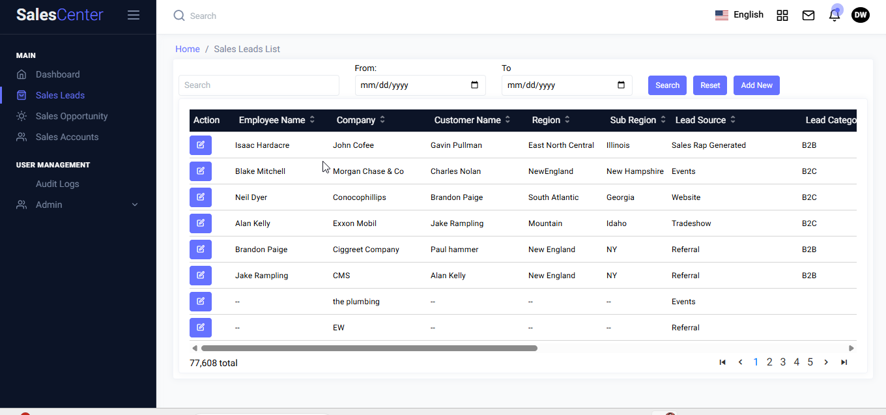Click the DW user avatar
The image size is (886, 415).
click(860, 15)
